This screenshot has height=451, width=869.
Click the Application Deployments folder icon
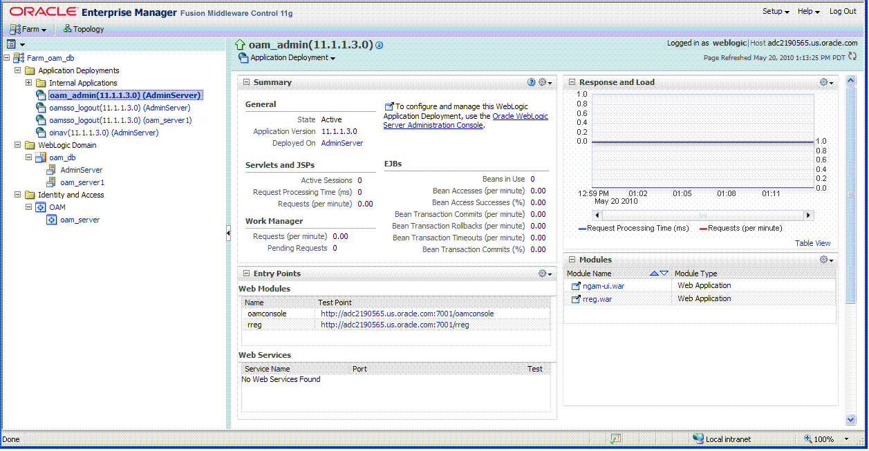coord(30,70)
